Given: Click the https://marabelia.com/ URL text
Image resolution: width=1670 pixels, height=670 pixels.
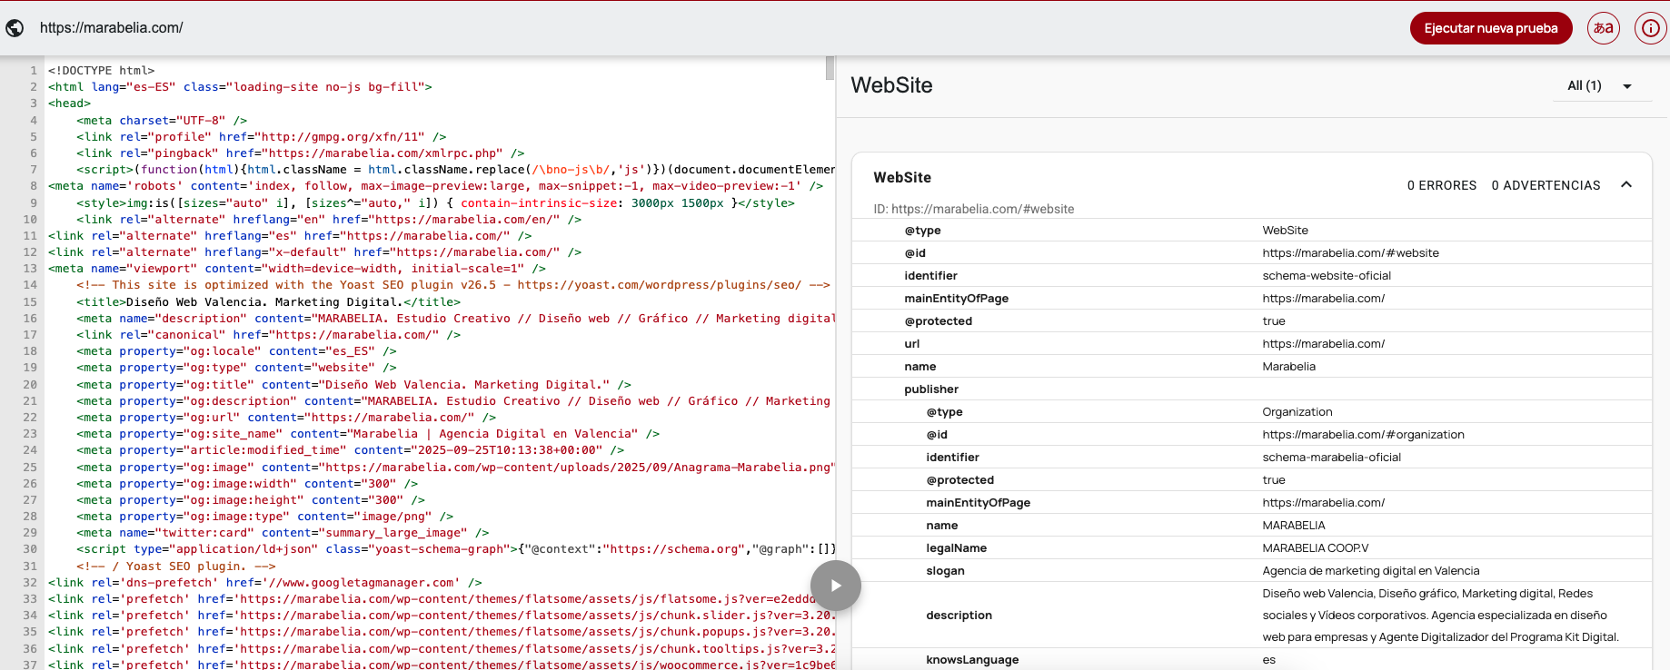Looking at the screenshot, I should 111,28.
